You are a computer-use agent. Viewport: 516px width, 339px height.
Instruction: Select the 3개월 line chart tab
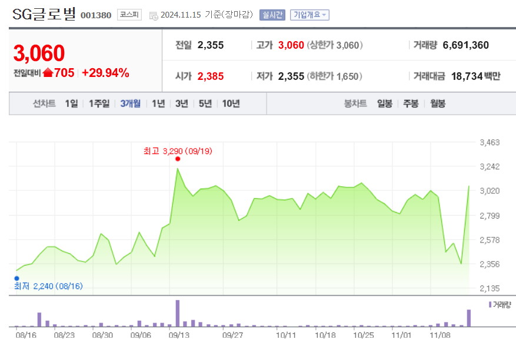pos(130,103)
